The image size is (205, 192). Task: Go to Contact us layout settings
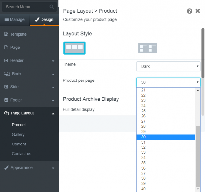(21, 154)
